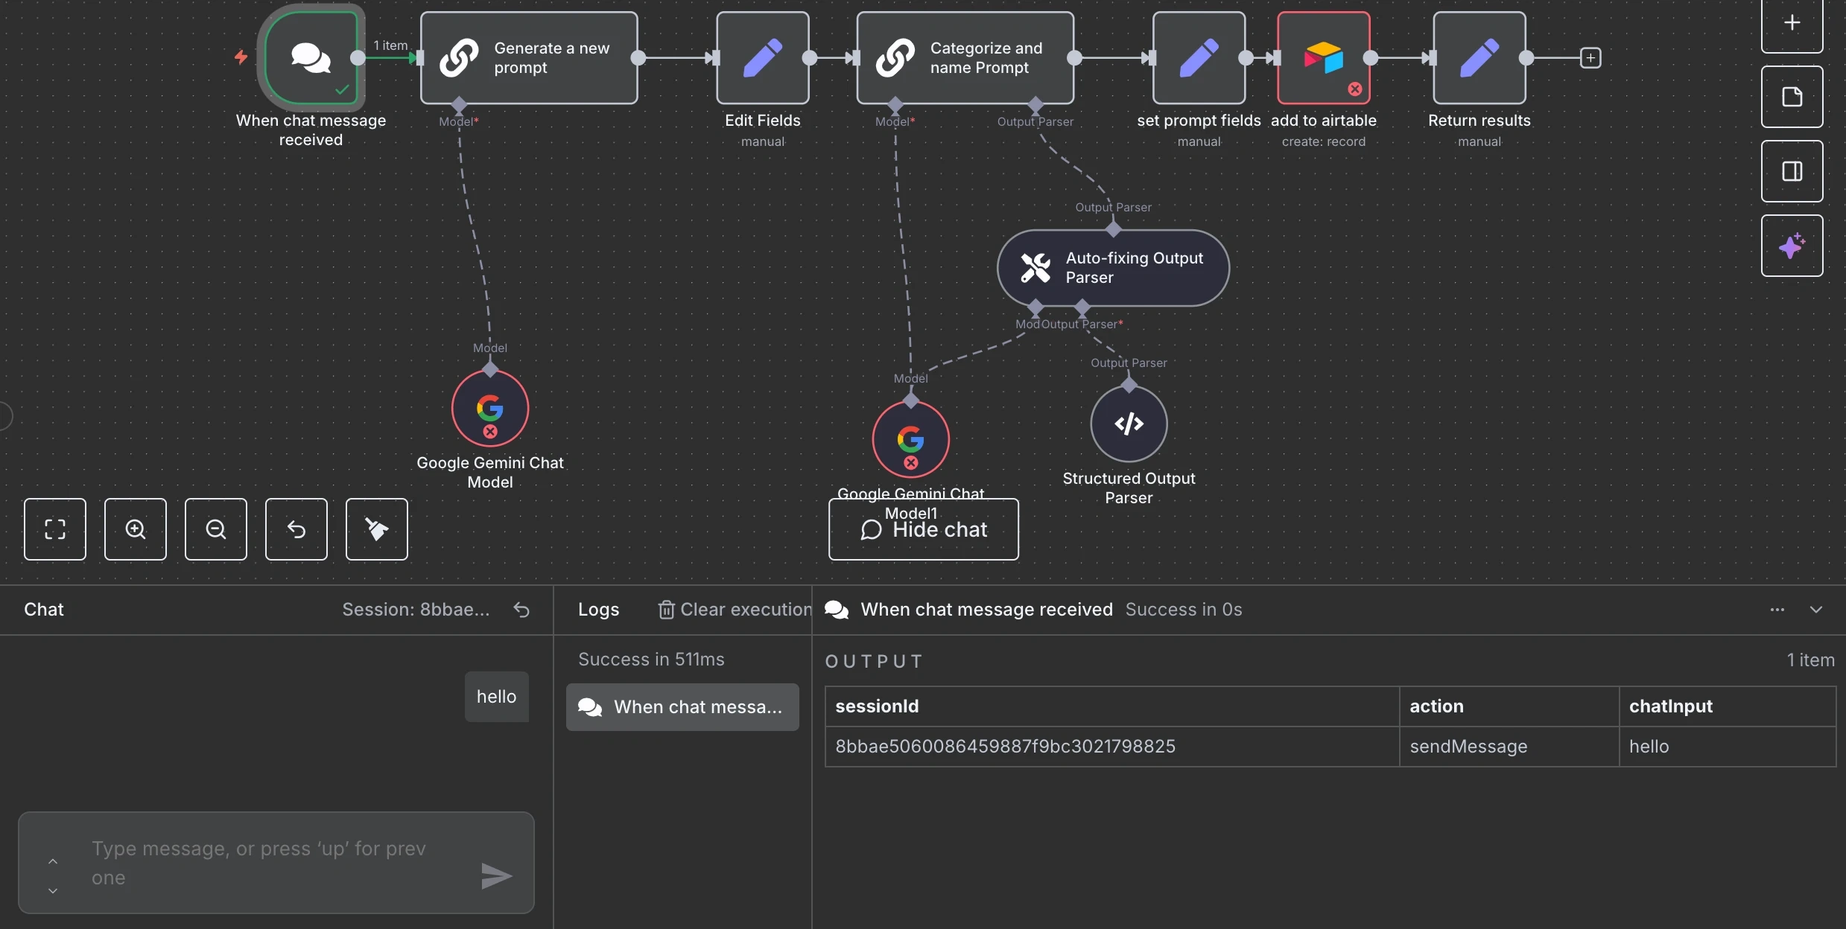The width and height of the screenshot is (1846, 929).
Task: Click the fit-to-view canvas icon
Action: click(55, 529)
